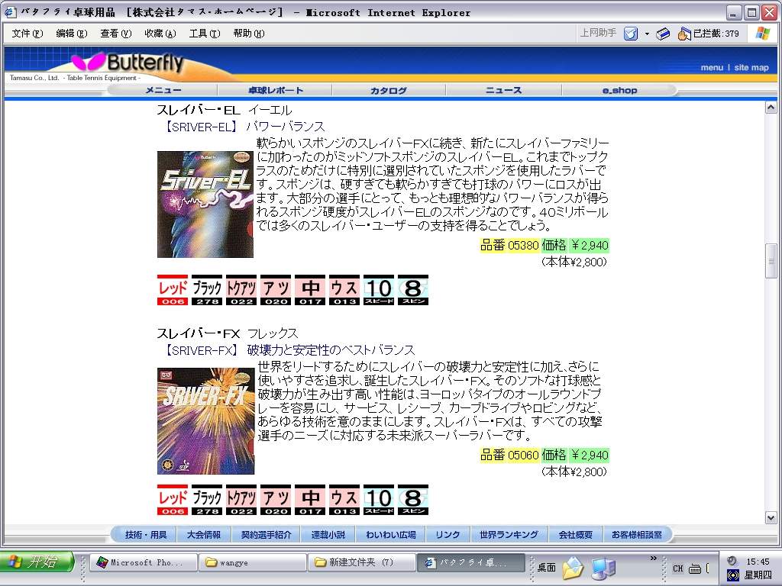Click ウス 013 icon under Sriver-FX
782x586 pixels.
click(x=344, y=499)
